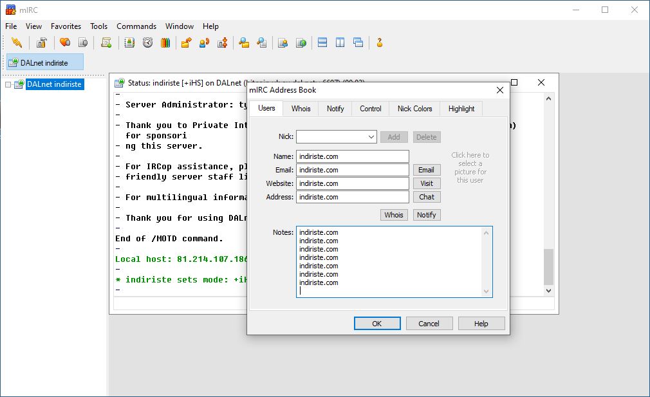Click the Address input field

[x=353, y=197]
